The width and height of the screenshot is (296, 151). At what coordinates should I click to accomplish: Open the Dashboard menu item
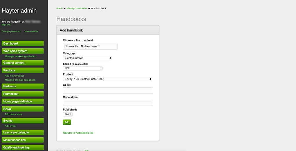[x=23, y=43]
